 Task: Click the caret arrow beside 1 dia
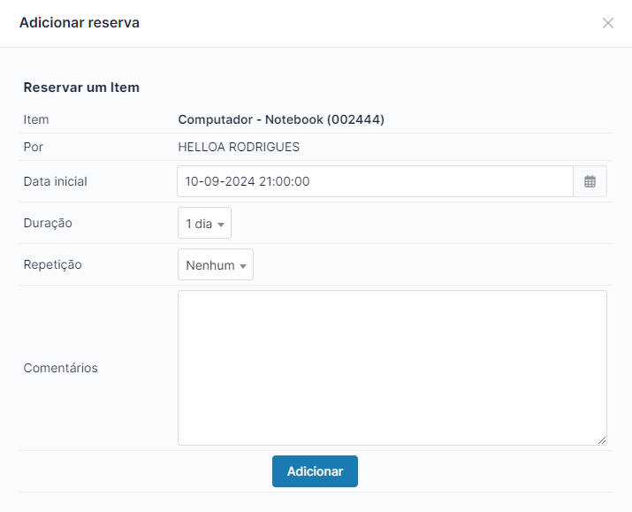(x=221, y=225)
